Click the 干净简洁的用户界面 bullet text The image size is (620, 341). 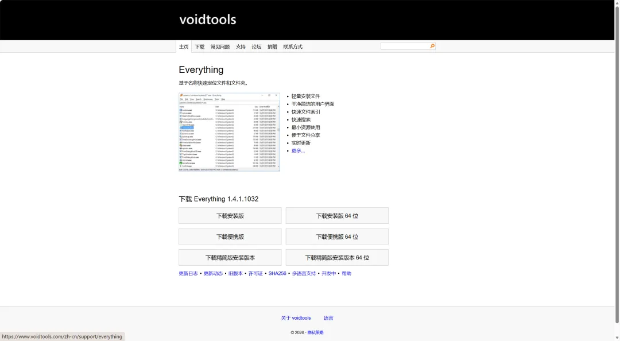point(313,104)
